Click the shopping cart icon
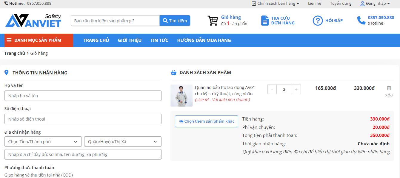400x178 pixels. click(213, 21)
